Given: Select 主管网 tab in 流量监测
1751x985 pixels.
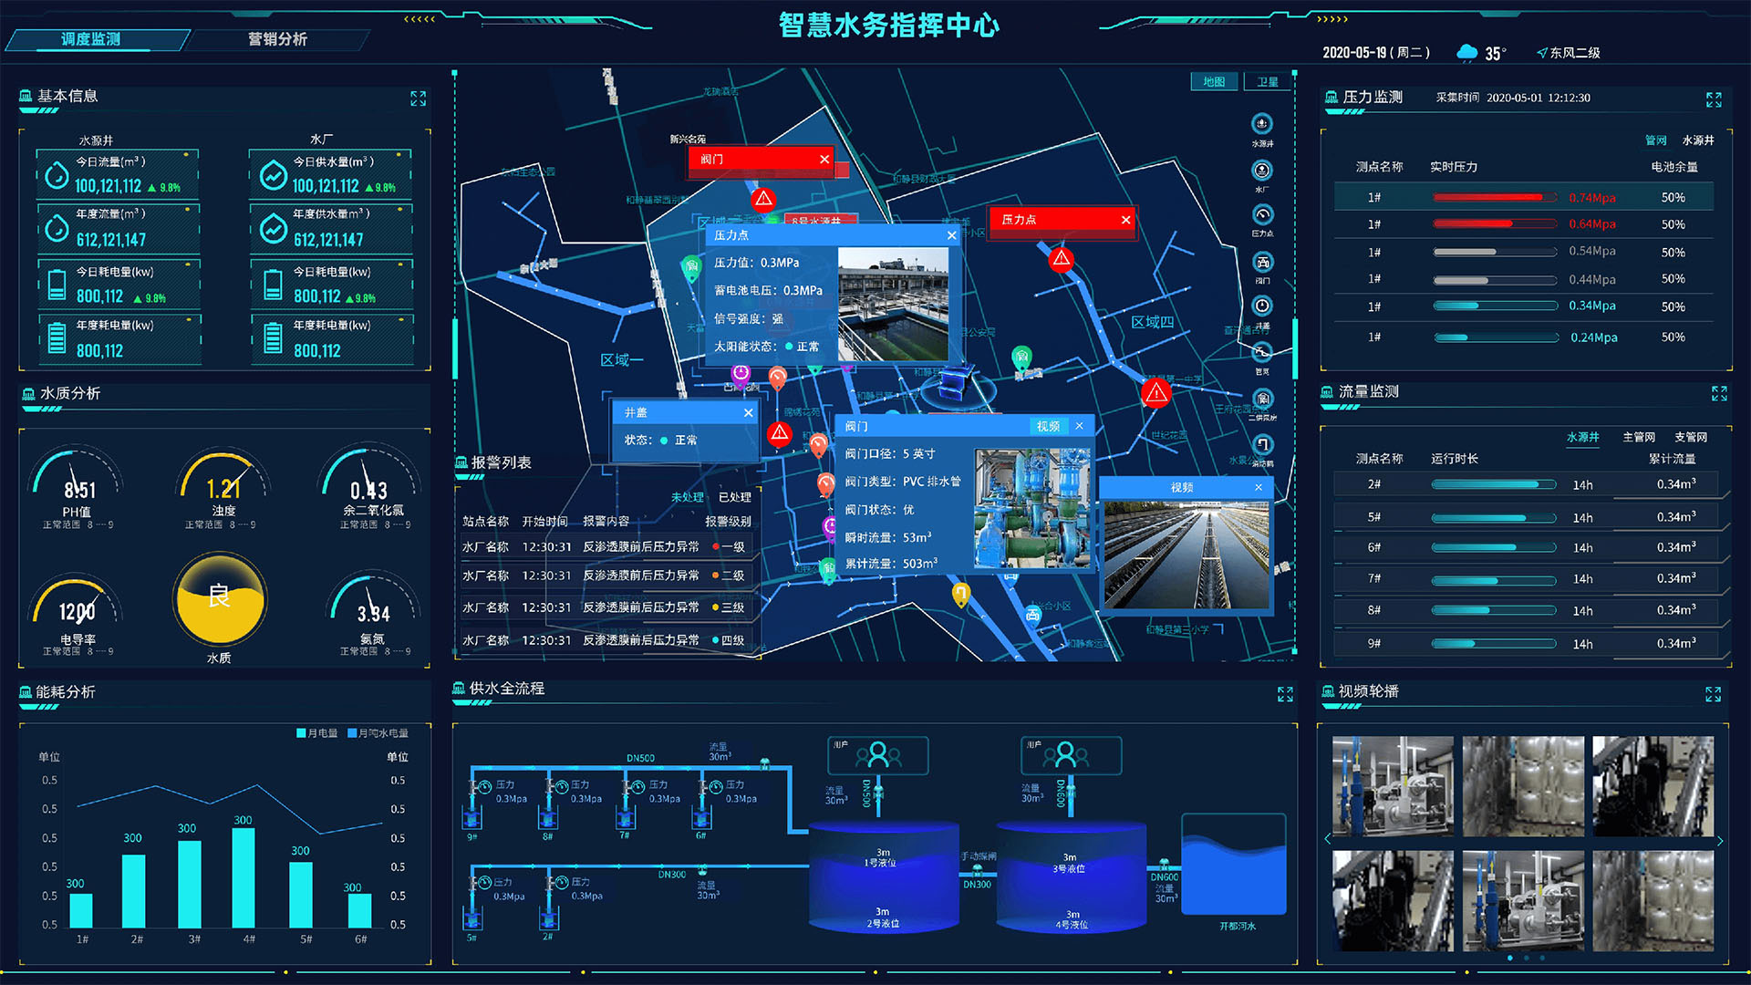Looking at the screenshot, I should point(1638,438).
